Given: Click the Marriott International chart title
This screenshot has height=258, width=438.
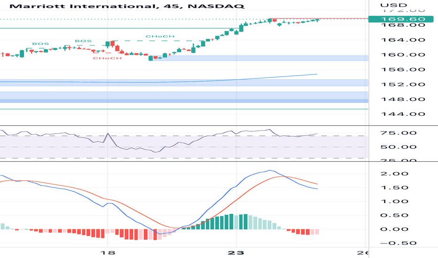Looking at the screenshot, I should [x=127, y=6].
